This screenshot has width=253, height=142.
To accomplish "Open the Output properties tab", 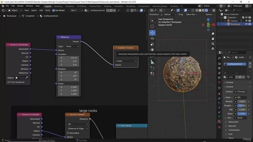I will [x=219, y=68].
